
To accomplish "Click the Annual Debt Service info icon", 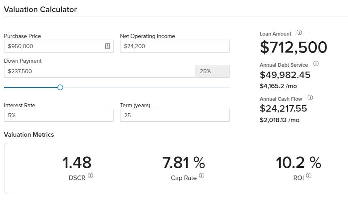I will [316, 64].
